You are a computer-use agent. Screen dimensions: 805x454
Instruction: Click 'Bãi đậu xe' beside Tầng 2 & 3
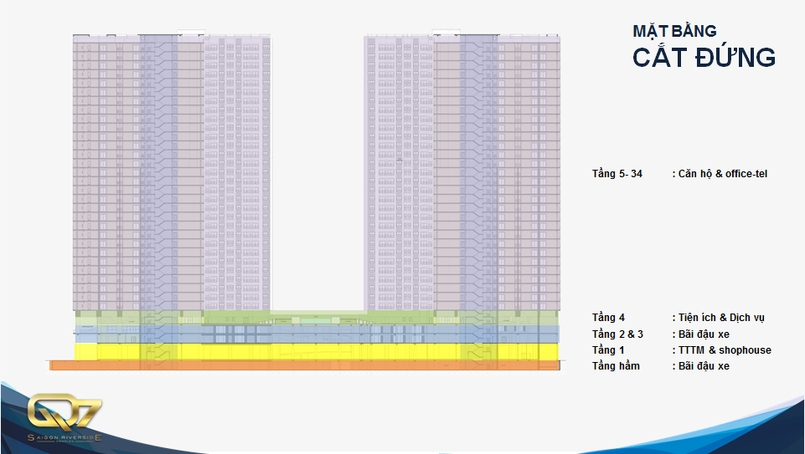click(704, 334)
